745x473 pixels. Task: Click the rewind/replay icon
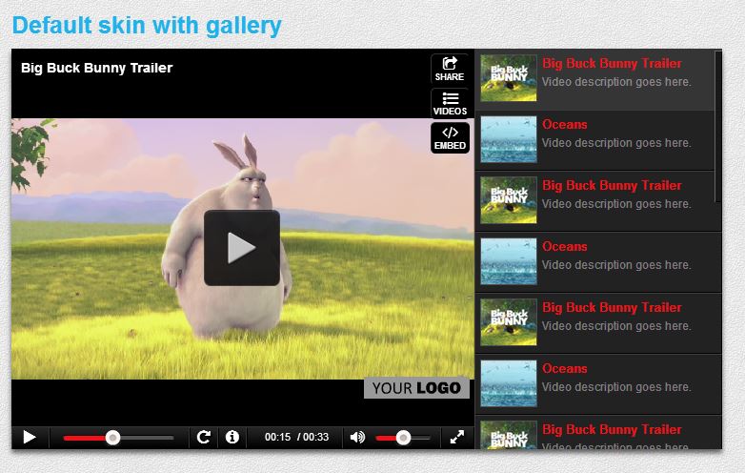(203, 437)
